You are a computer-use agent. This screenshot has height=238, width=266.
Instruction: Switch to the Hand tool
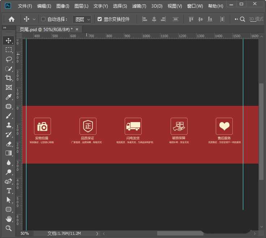[9, 219]
